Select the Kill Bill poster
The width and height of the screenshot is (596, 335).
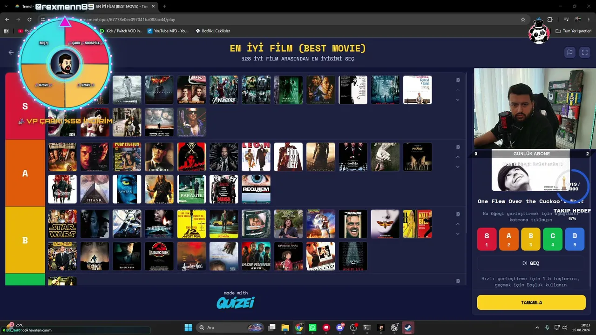417,224
